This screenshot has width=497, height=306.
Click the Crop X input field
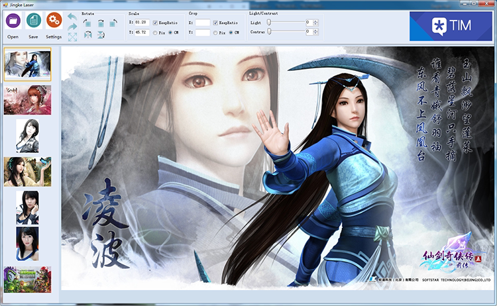click(203, 23)
